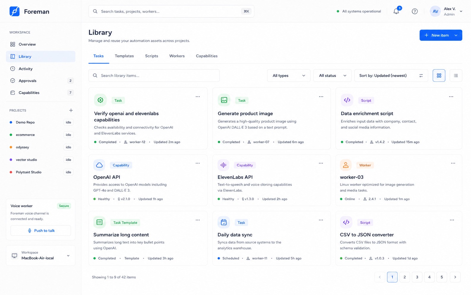
Task: Switch to grid view
Action: 439,76
